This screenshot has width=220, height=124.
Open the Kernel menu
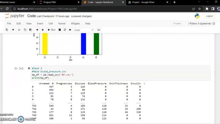62,23
